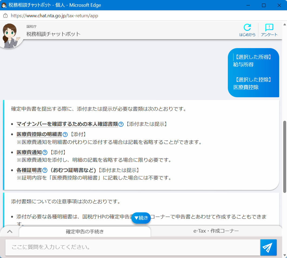This screenshot has height=258, width=287.
Task: Open 各種証明書 link
Action: (x=29, y=170)
